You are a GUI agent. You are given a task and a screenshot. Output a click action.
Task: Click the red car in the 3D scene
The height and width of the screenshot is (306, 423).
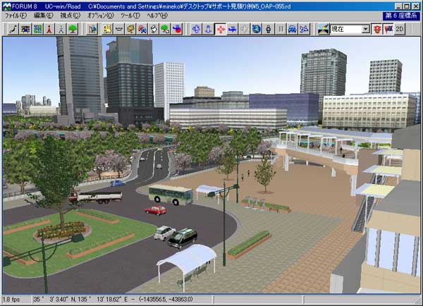[156, 211]
